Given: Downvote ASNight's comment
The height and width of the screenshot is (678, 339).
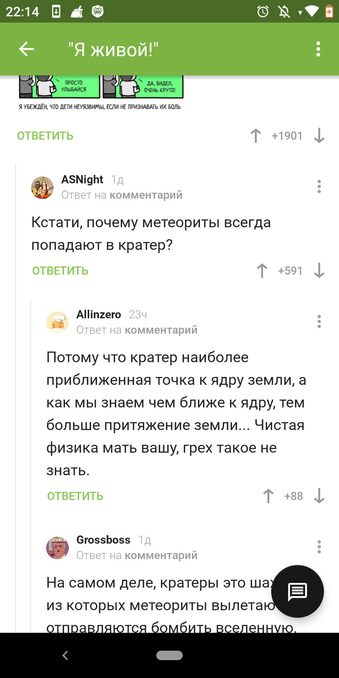Looking at the screenshot, I should [319, 271].
